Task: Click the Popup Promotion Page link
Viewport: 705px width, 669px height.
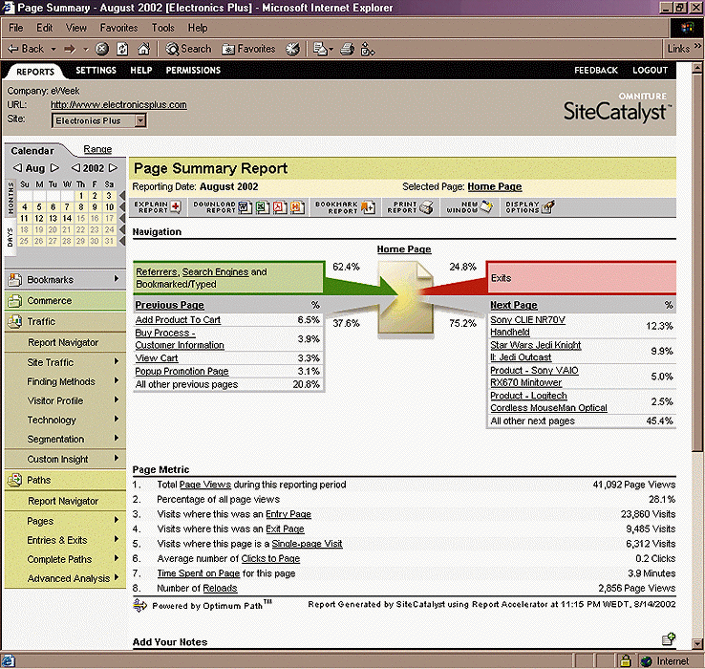Action: coord(182,371)
